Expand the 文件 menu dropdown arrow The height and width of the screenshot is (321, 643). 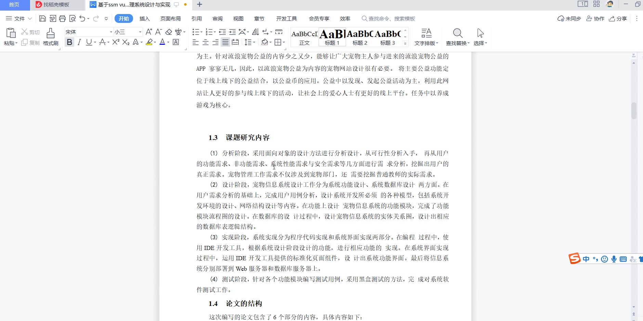pos(30,19)
